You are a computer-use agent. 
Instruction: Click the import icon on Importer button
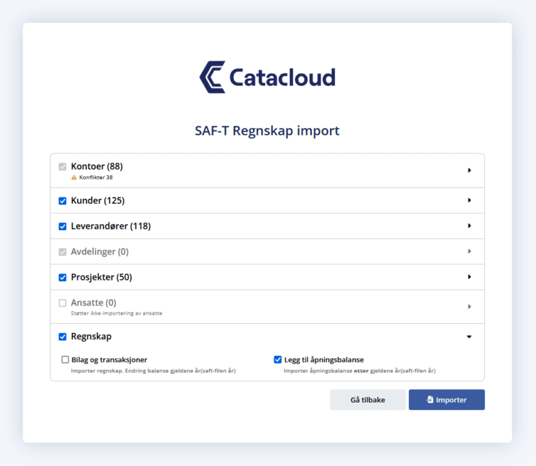[430, 400]
